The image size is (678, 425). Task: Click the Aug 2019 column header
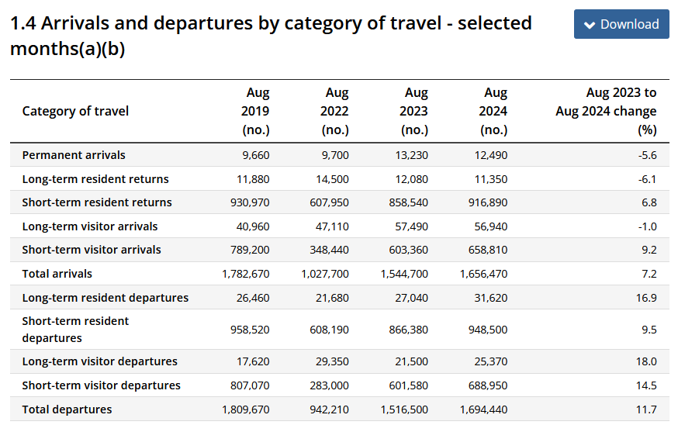point(255,111)
